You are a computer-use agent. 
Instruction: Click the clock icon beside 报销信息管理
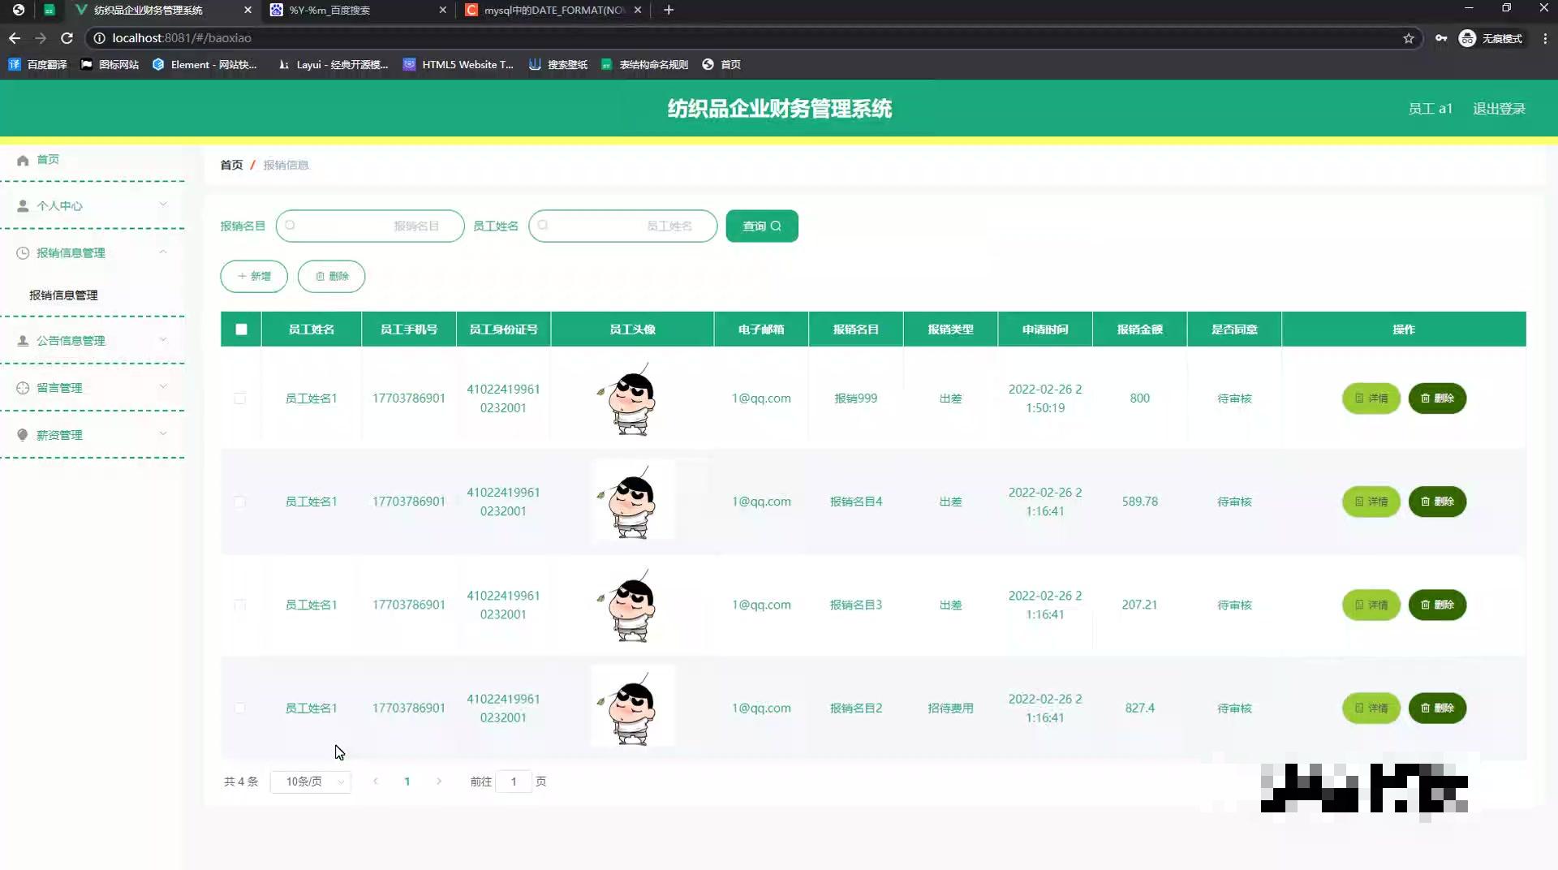pos(23,253)
